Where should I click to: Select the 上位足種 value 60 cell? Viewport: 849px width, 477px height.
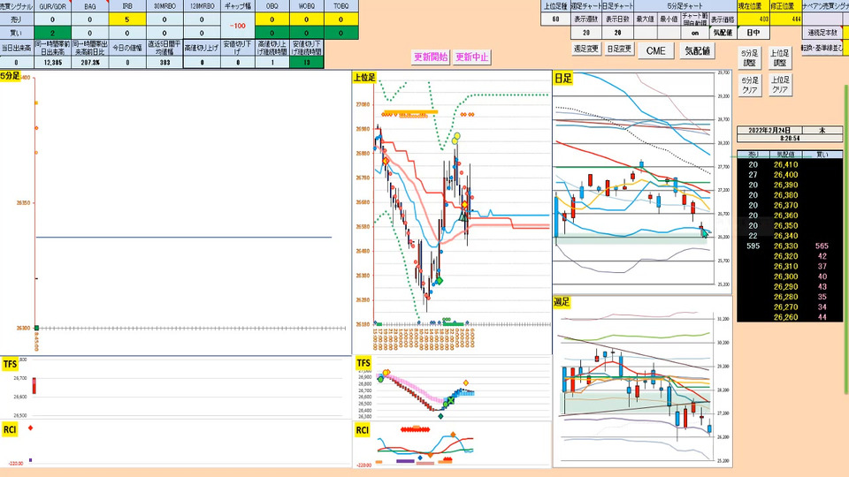point(555,19)
